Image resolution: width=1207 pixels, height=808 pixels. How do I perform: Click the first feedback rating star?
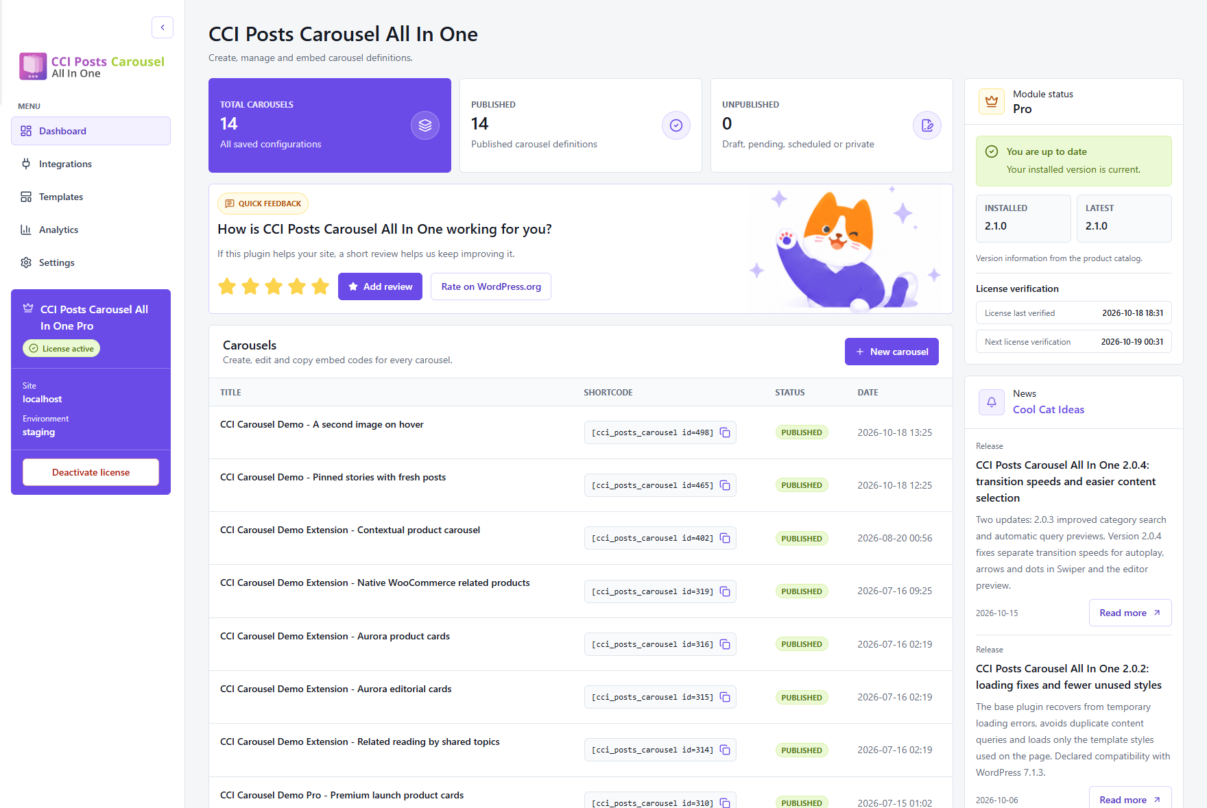pyautogui.click(x=227, y=286)
